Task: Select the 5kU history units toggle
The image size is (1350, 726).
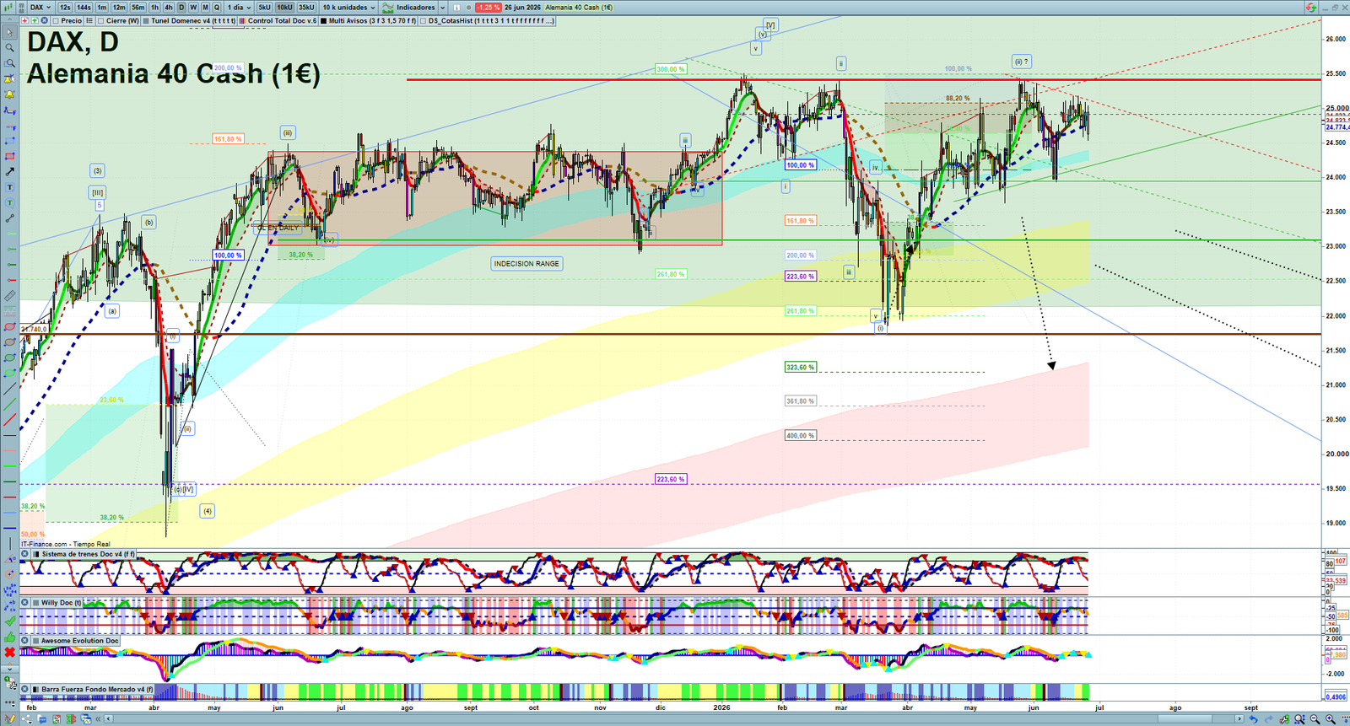Action: point(264,8)
